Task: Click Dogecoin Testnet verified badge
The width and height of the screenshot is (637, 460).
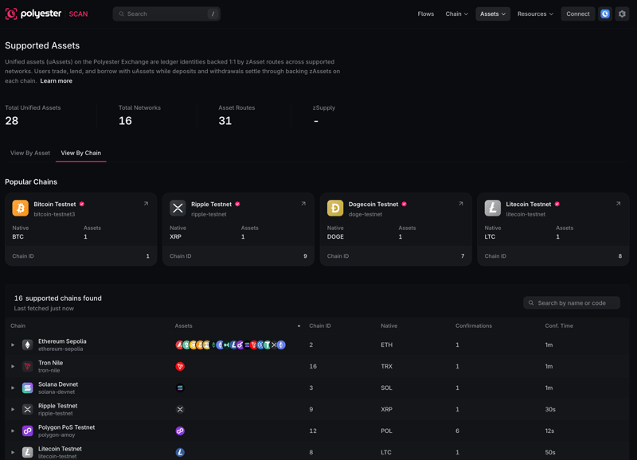Action: point(404,205)
